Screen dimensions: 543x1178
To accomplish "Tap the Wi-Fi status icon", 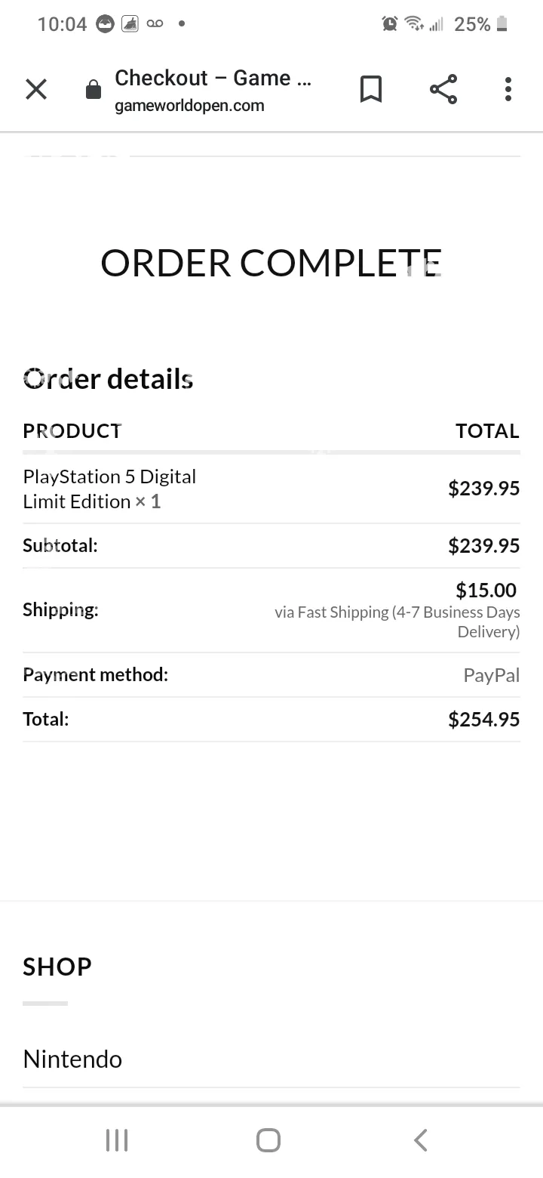I will [x=413, y=24].
